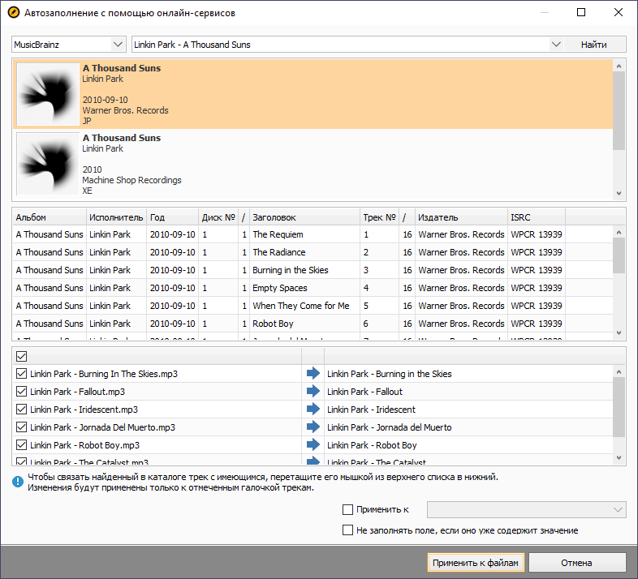
Task: Click 'Linkin Park - Robot Boy' matched result text
Action: (x=372, y=446)
